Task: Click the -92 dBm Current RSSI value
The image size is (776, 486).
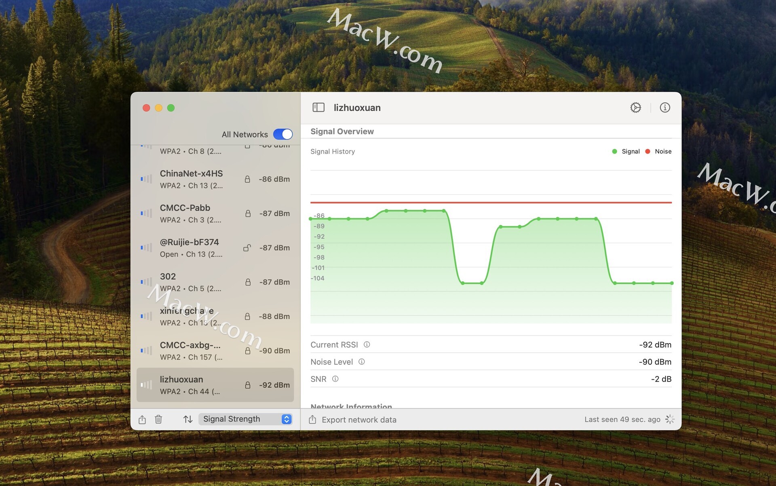Action: (655, 345)
